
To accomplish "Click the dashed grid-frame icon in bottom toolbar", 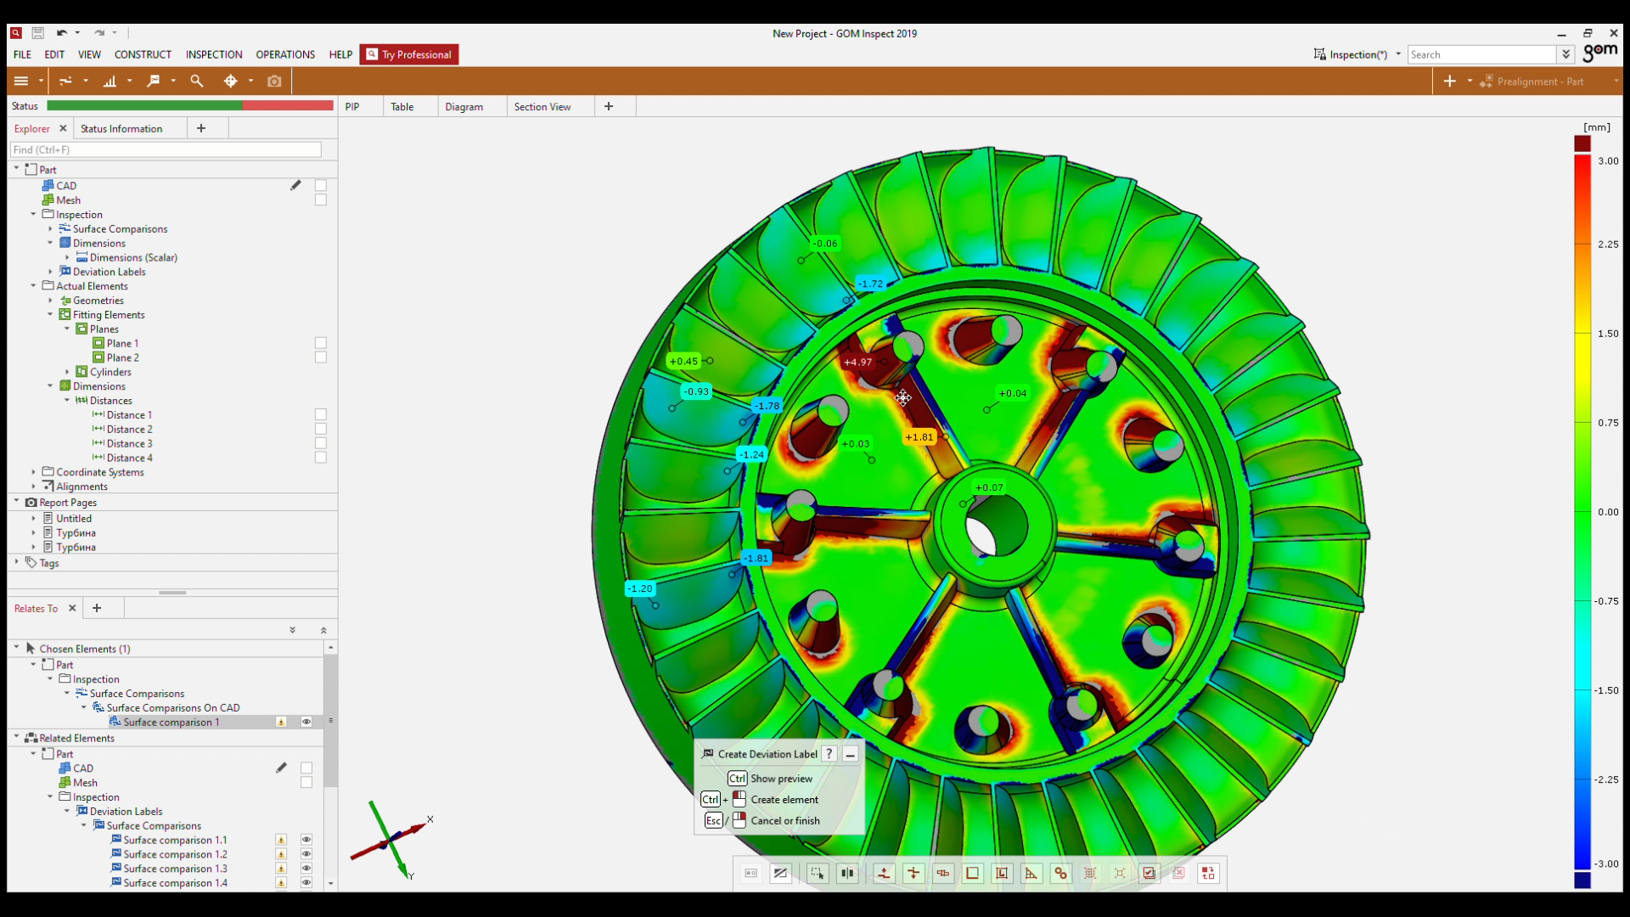I will [x=1090, y=873].
